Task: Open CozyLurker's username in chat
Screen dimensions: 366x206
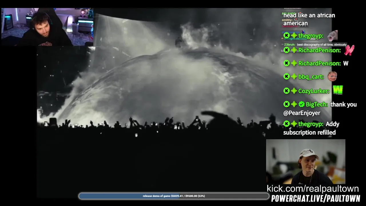Action: tap(314, 91)
